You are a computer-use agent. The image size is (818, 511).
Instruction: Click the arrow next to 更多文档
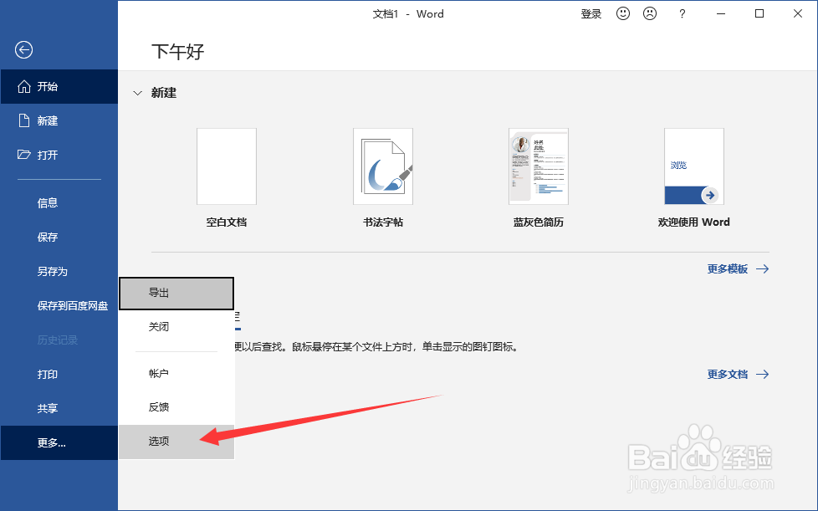click(762, 375)
